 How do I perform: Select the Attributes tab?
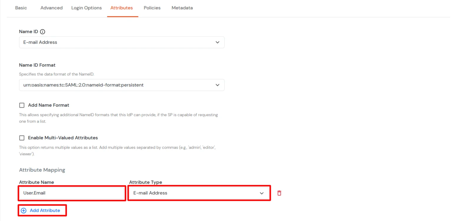click(122, 8)
